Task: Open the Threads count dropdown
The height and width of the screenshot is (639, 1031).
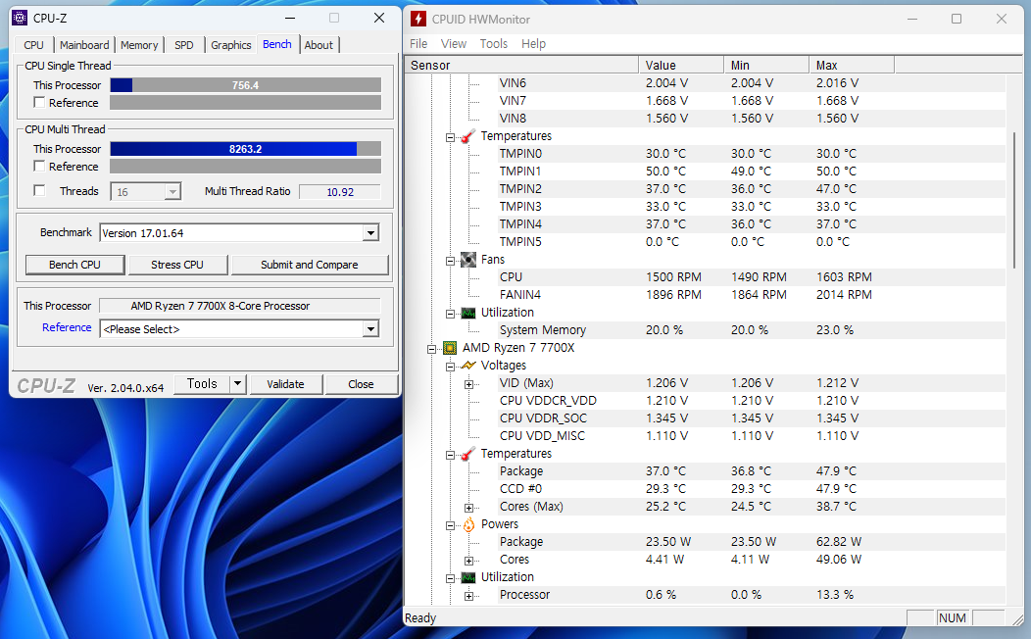Action: pos(172,192)
